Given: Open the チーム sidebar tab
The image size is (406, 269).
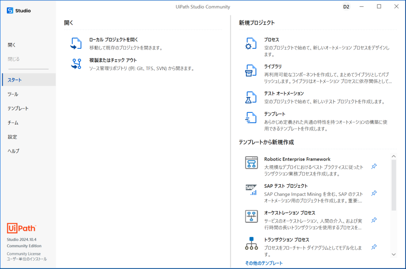Looking at the screenshot, I should click(29, 123).
